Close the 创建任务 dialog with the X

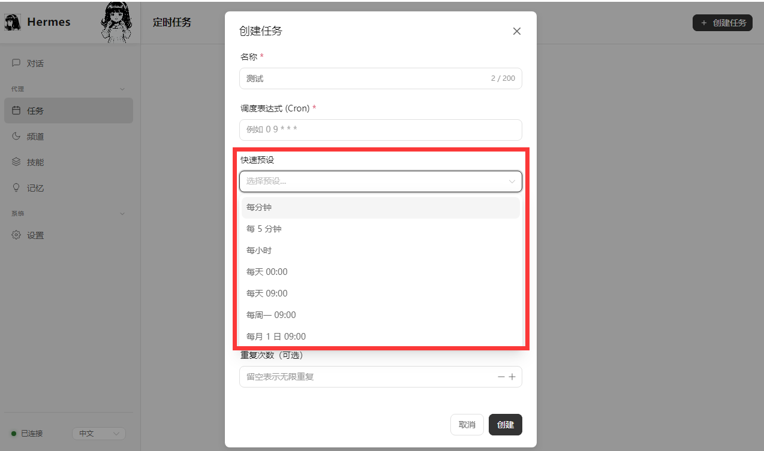(x=517, y=31)
